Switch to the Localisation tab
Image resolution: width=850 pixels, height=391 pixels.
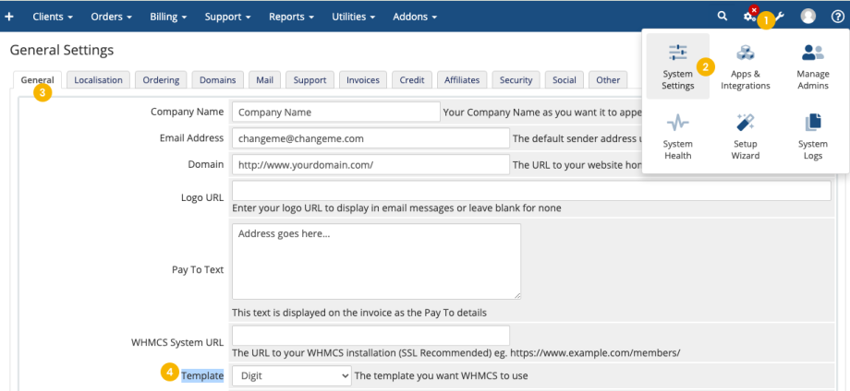(x=98, y=79)
